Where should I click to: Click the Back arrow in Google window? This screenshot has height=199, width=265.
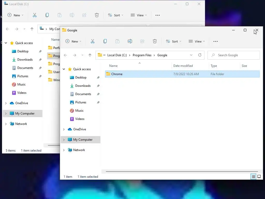coord(65,55)
